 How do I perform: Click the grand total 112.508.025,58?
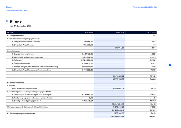coord(118,116)
